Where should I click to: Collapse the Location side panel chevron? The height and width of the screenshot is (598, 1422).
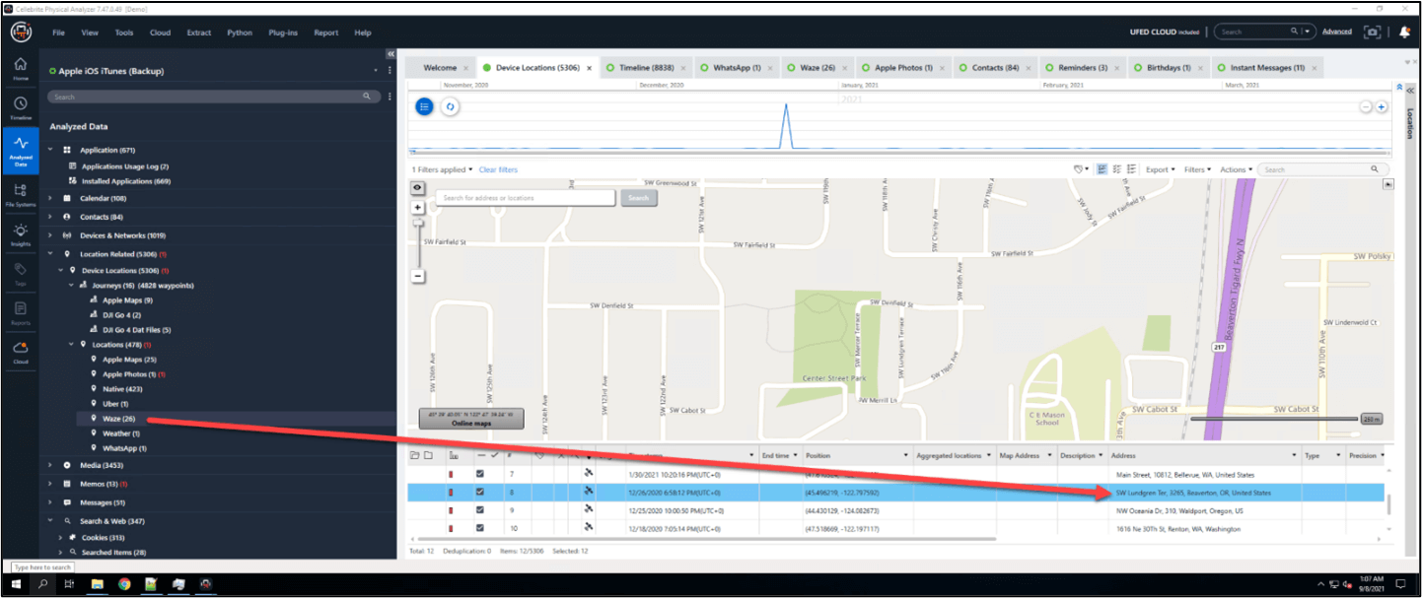[1409, 90]
